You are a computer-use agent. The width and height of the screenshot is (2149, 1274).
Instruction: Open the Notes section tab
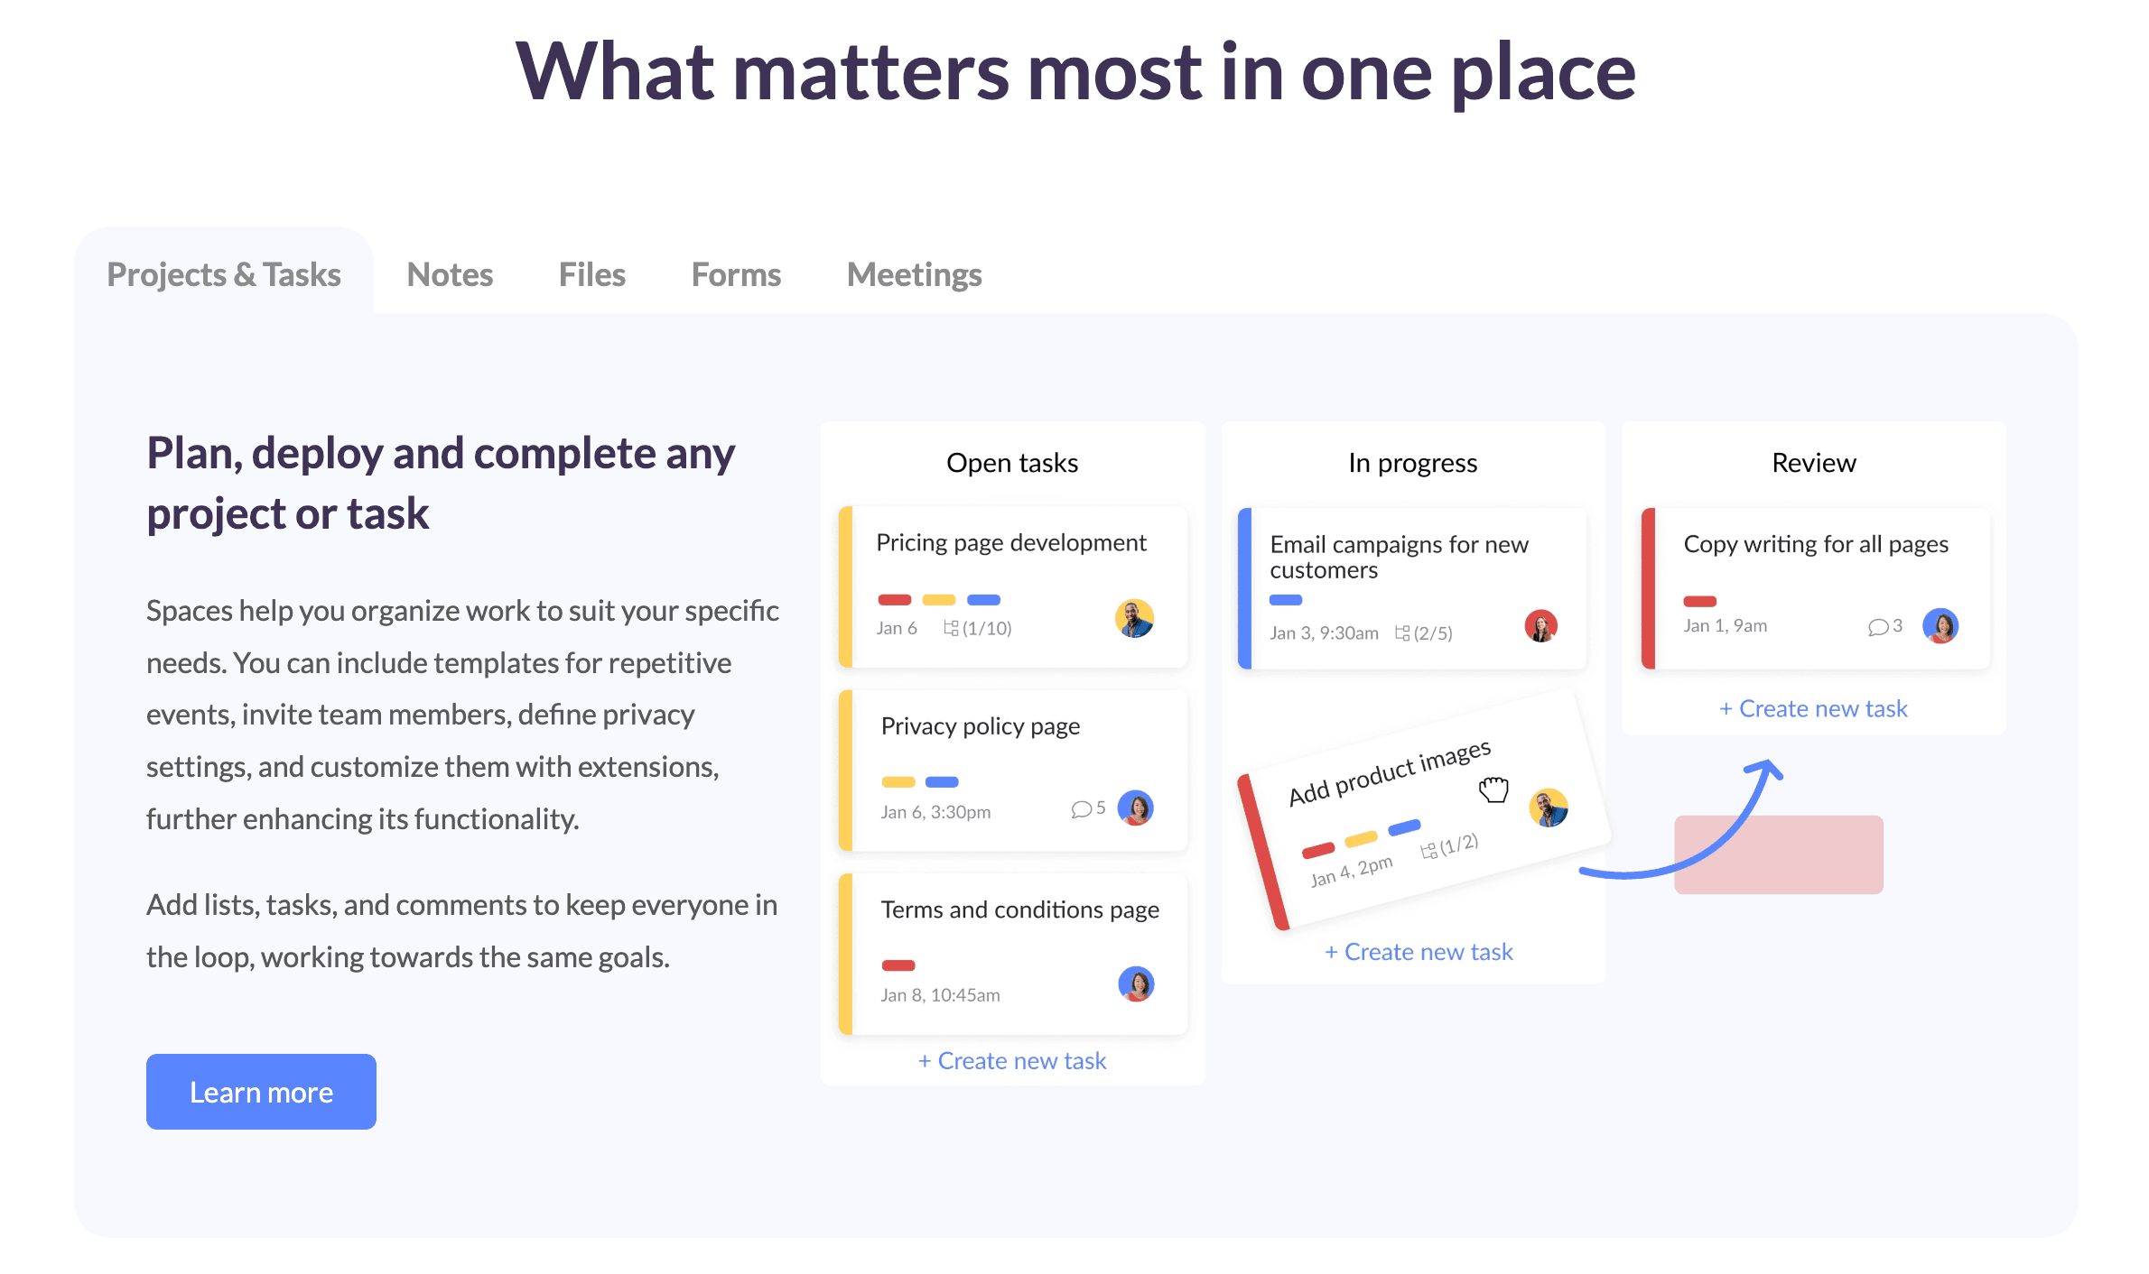click(x=450, y=273)
